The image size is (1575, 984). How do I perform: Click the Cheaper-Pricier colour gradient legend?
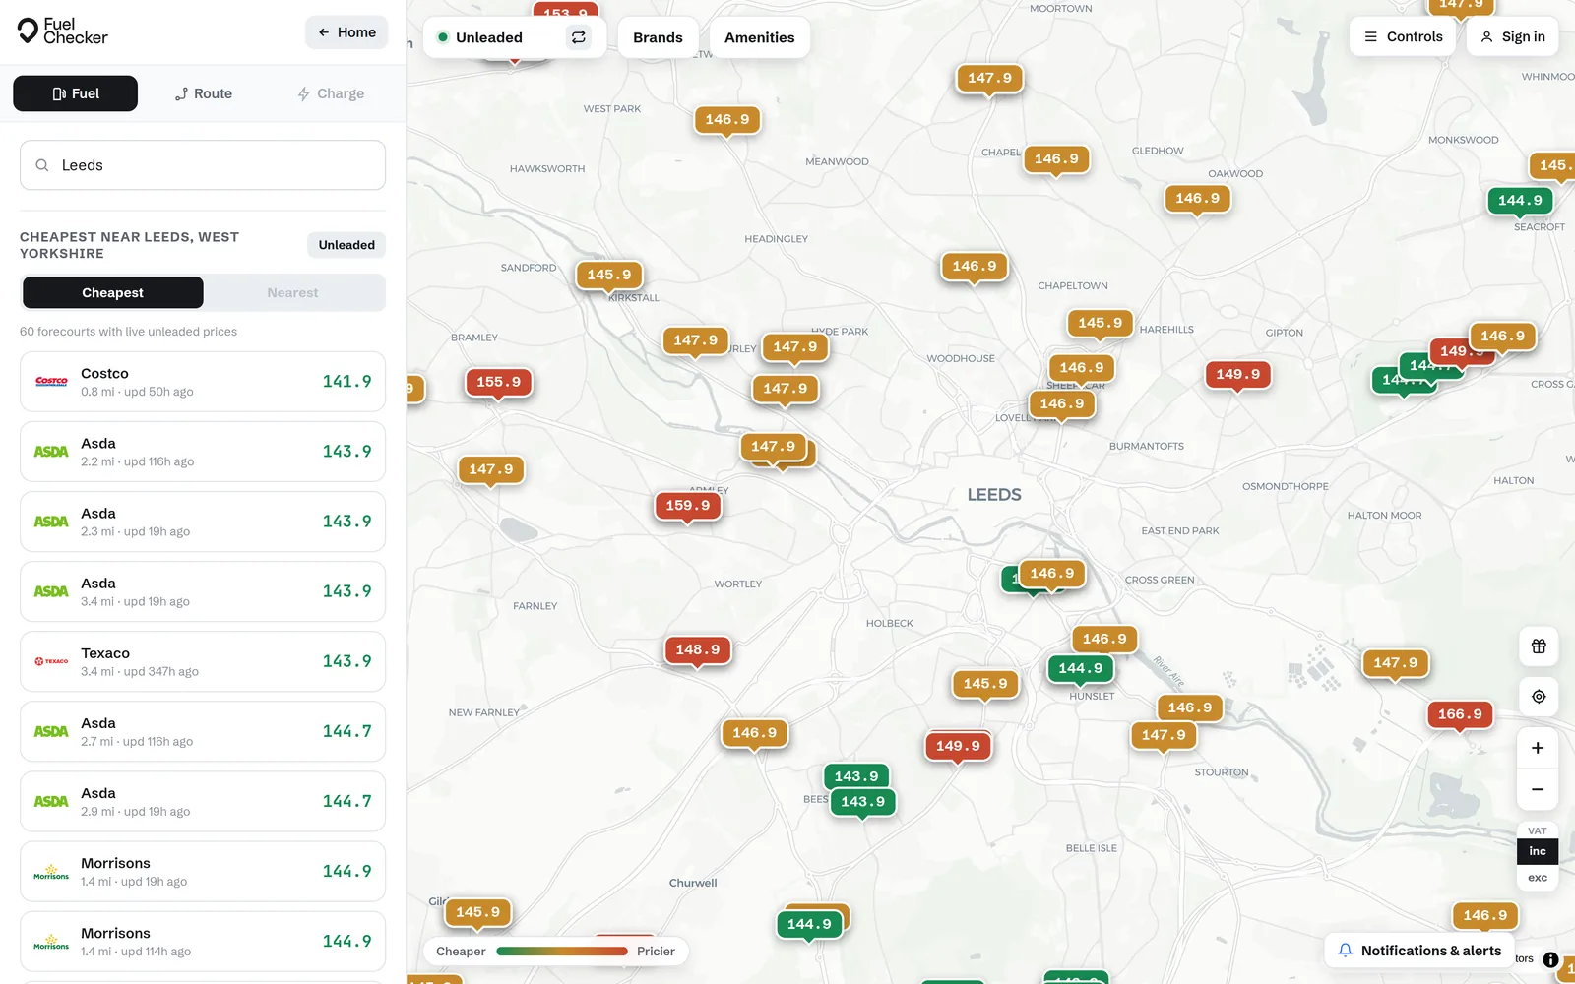point(562,952)
